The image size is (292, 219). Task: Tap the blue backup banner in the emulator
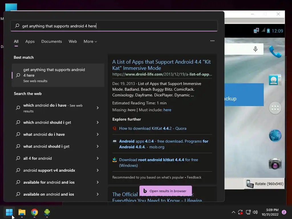pyautogui.click(x=244, y=95)
